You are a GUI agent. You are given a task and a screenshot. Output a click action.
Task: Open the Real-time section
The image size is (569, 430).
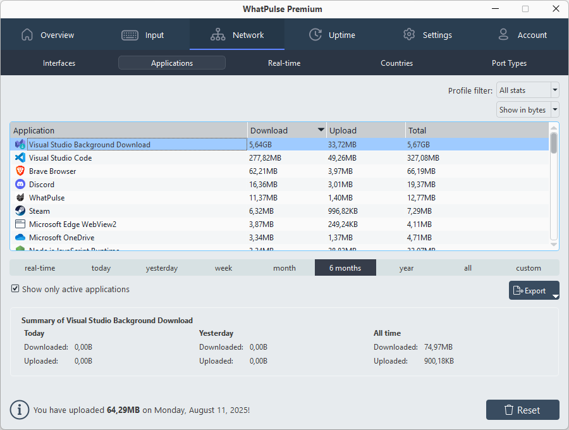coord(284,63)
